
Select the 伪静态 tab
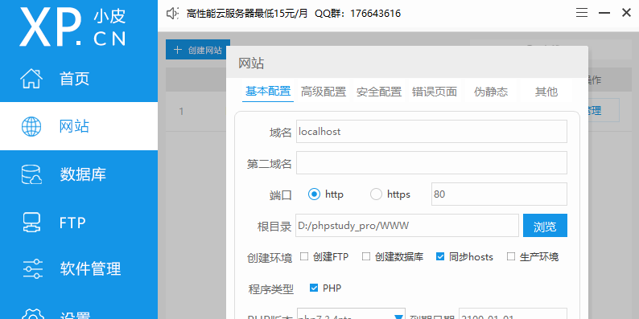pyautogui.click(x=491, y=92)
